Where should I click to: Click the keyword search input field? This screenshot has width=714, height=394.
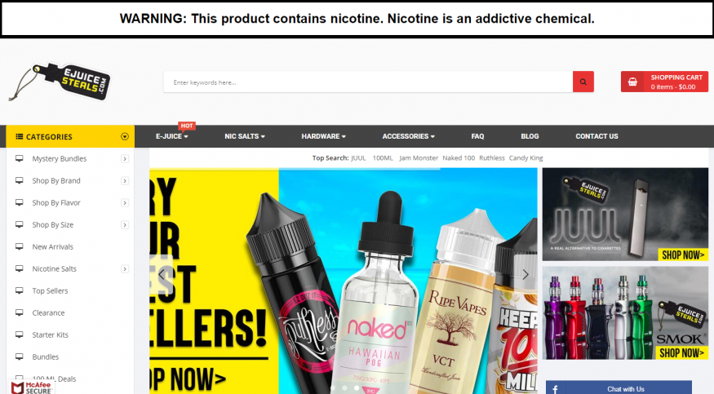(368, 82)
